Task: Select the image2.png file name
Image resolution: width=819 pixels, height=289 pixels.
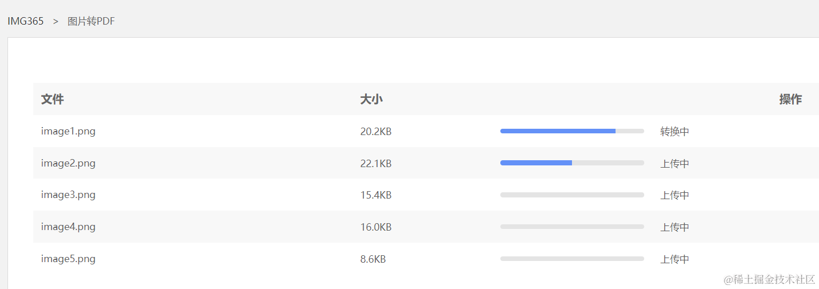Action: pos(68,163)
